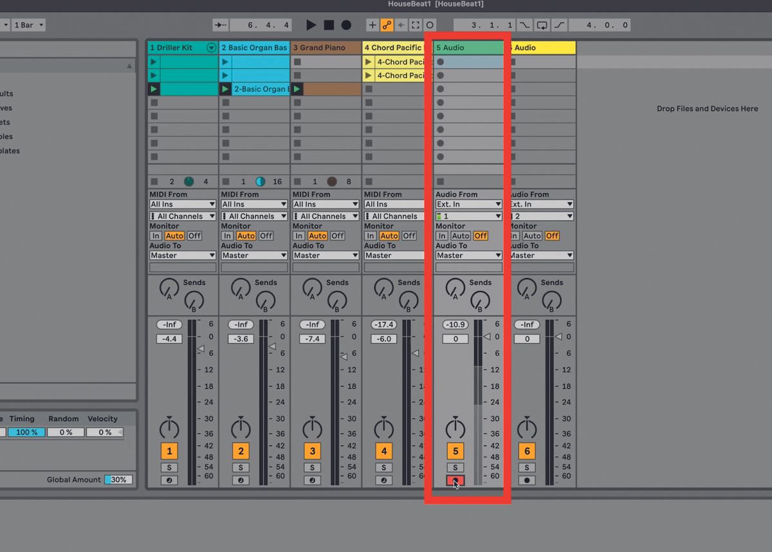Toggle arm button on track 1

(x=169, y=480)
